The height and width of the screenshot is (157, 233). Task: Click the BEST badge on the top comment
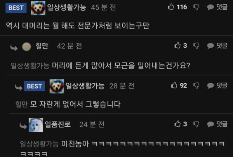[16, 8]
